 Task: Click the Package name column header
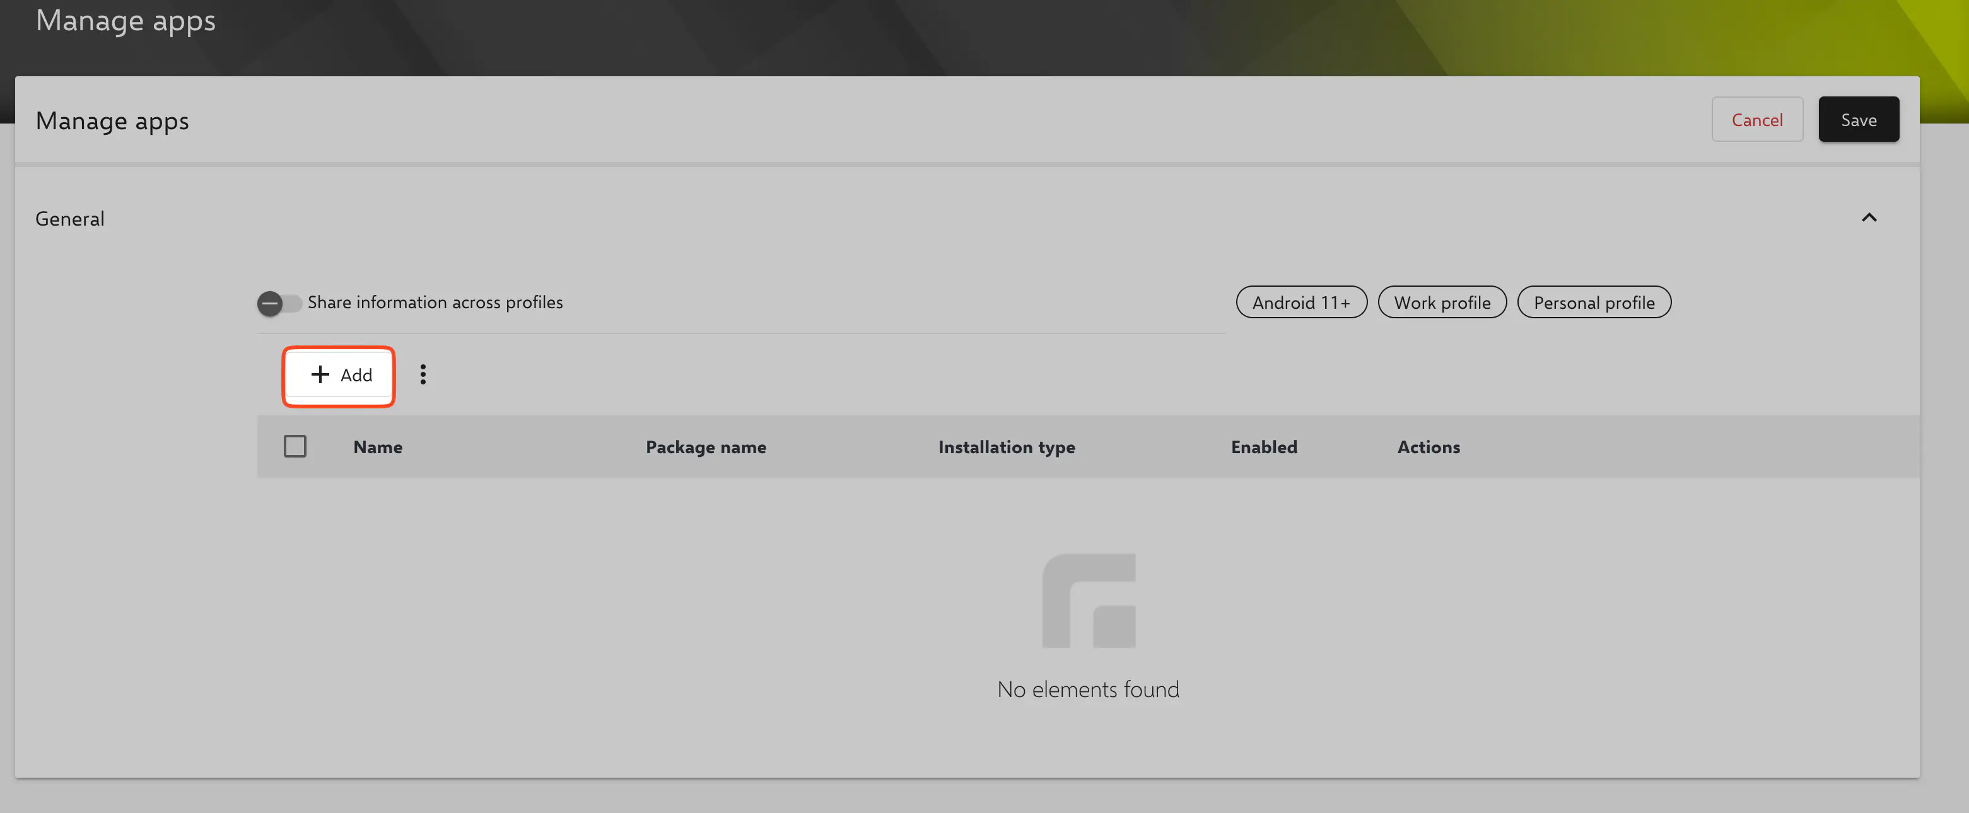(706, 447)
